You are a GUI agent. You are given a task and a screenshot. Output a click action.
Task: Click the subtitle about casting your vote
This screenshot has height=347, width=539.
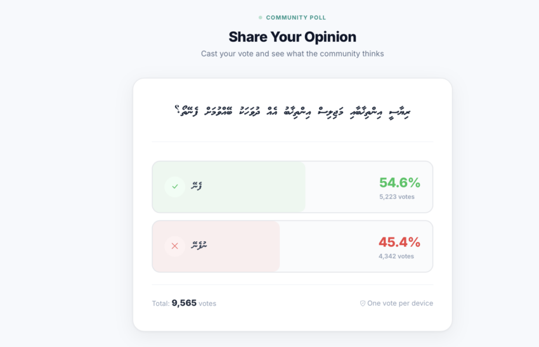pos(292,54)
